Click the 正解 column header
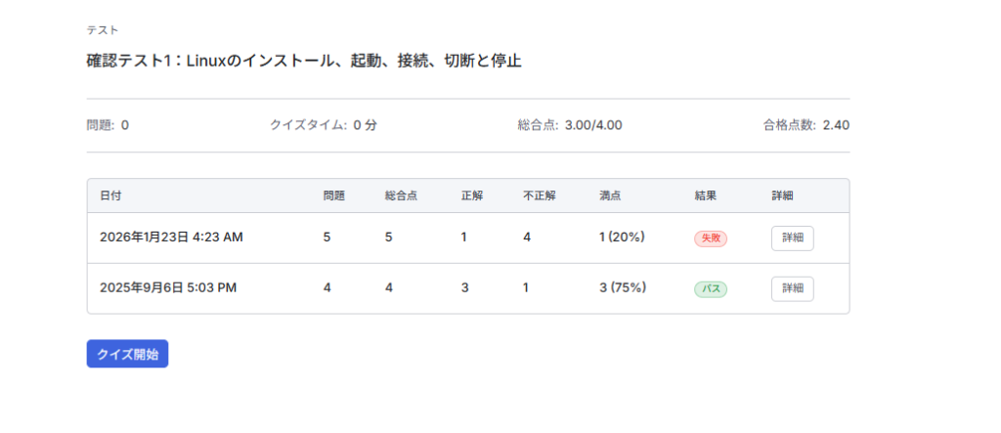 pyautogui.click(x=471, y=195)
